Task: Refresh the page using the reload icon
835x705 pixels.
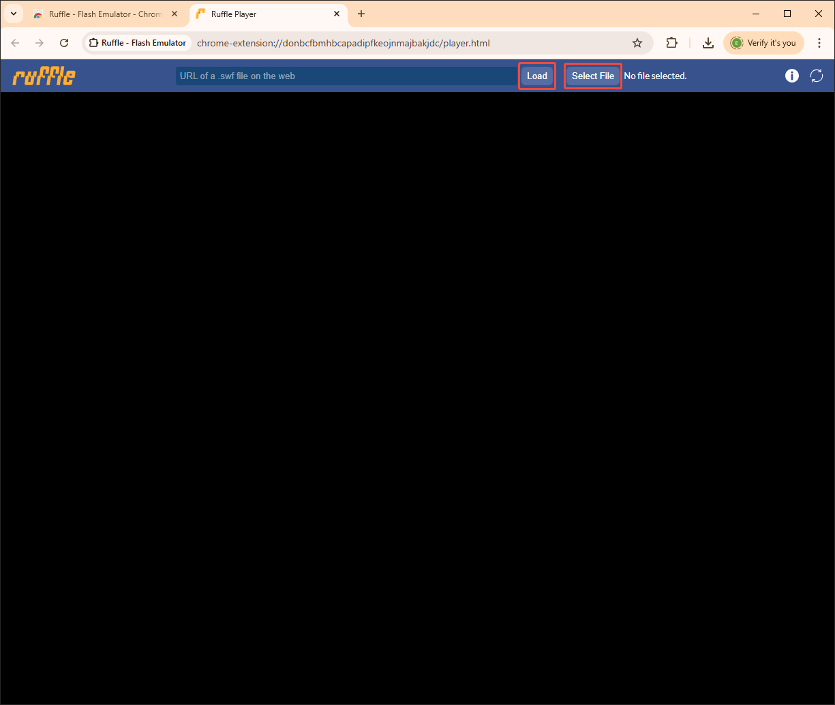Action: (x=64, y=42)
